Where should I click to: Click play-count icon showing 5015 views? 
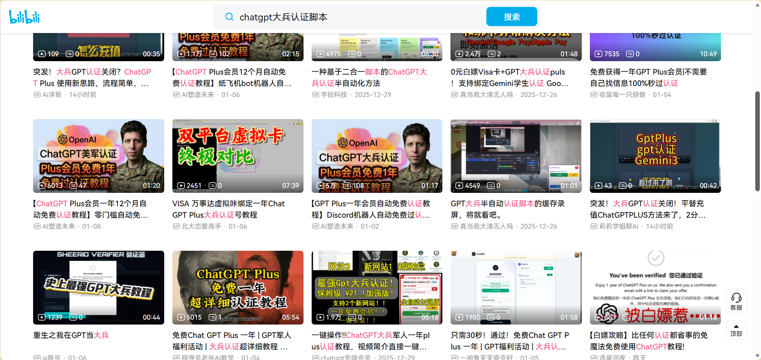pos(181,317)
